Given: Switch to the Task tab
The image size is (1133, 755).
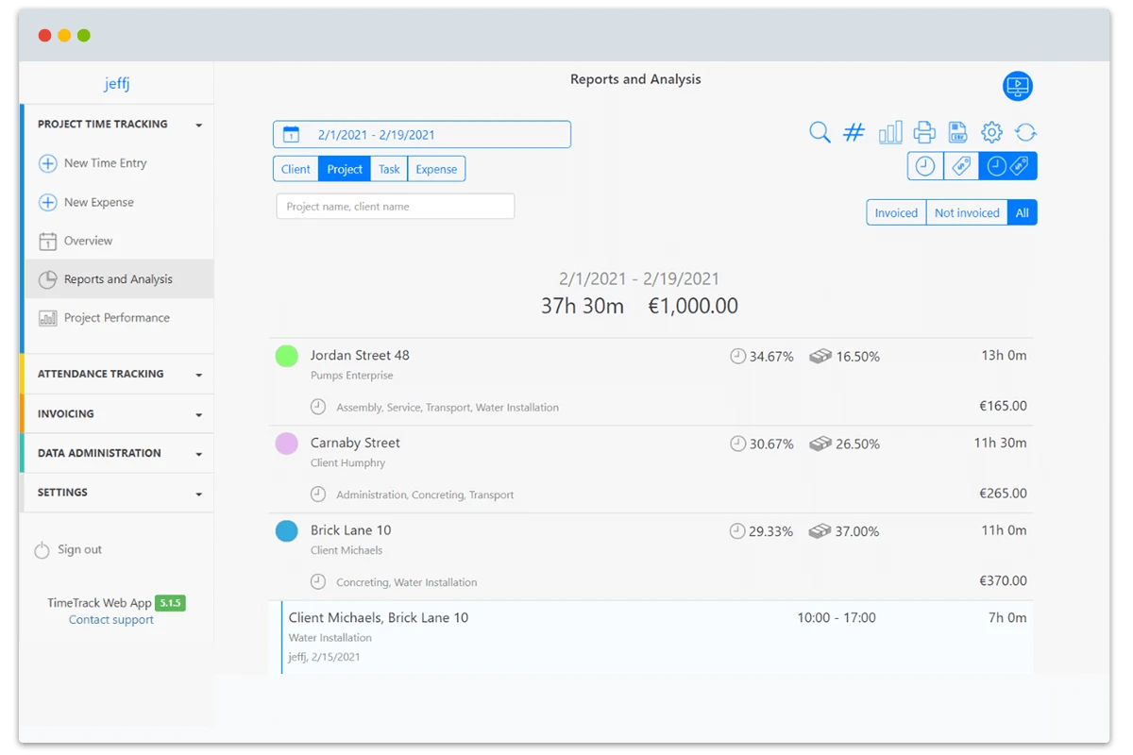Looking at the screenshot, I should (x=389, y=170).
